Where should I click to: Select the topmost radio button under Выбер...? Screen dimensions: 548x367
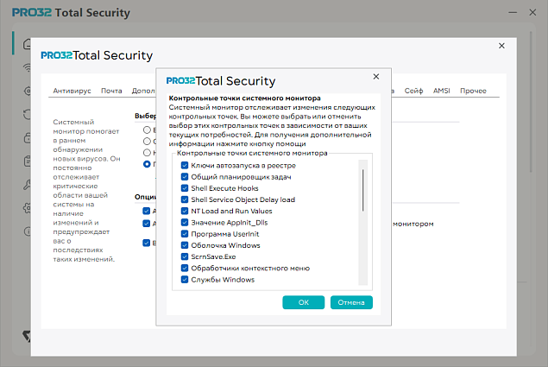pos(147,130)
